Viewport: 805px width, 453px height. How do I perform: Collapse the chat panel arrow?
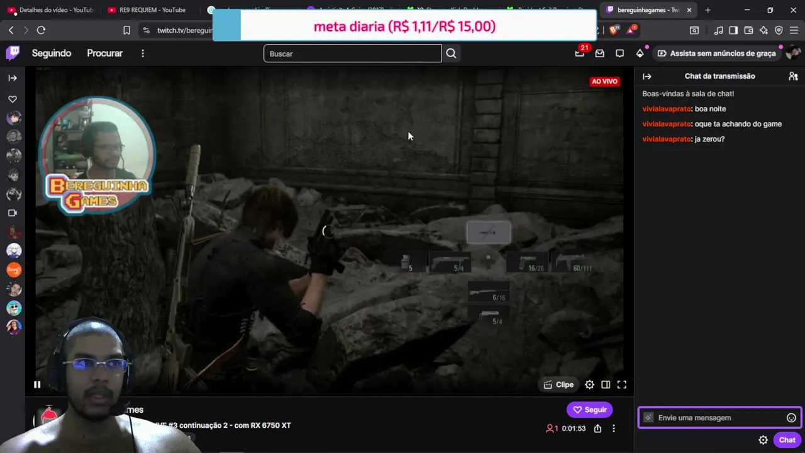coord(647,76)
